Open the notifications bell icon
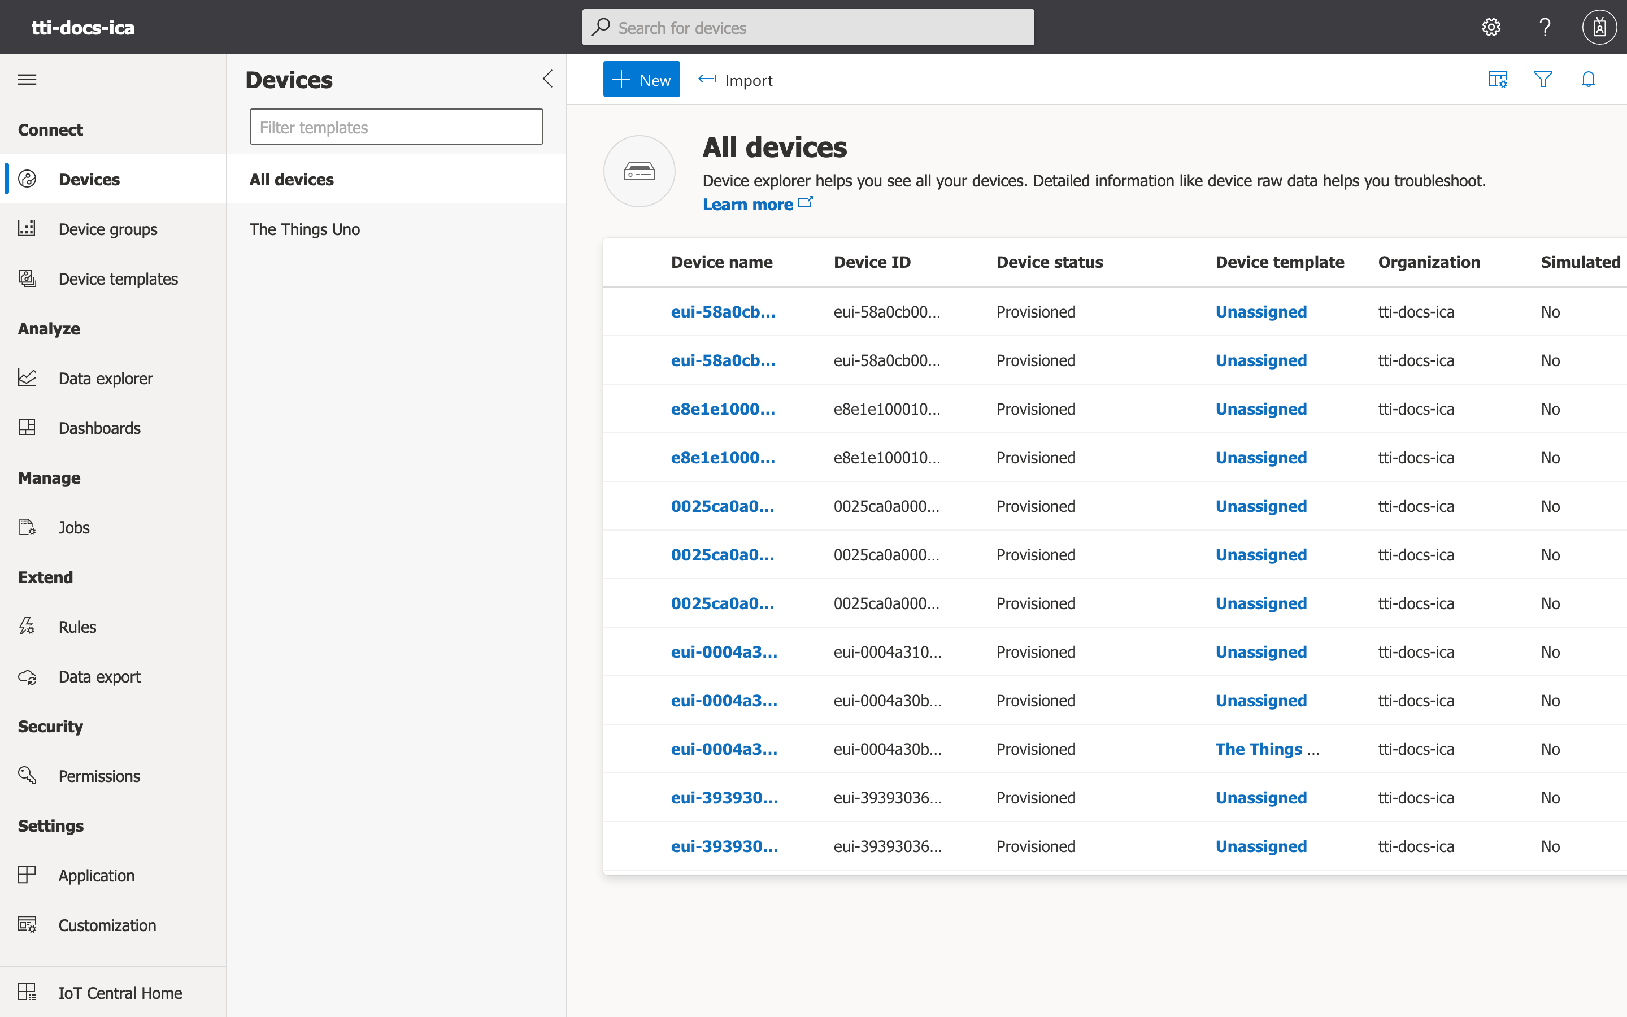Screen dimensions: 1627x1017 [x=1588, y=79]
